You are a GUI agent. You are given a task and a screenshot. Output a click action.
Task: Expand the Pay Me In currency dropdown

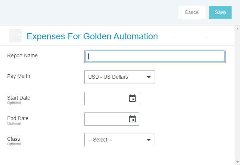point(119,77)
